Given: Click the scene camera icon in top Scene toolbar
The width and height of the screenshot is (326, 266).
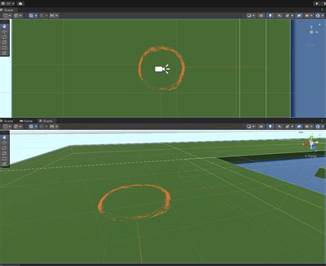Looking at the screenshot, I should 307,16.
